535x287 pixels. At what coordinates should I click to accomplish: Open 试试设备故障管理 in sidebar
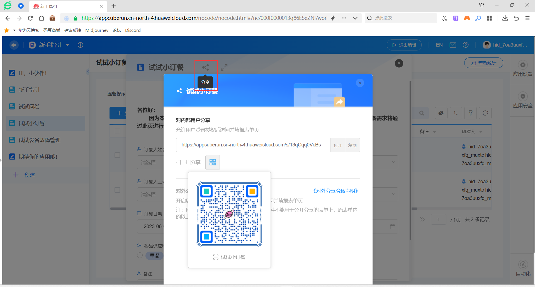pyautogui.click(x=46, y=140)
